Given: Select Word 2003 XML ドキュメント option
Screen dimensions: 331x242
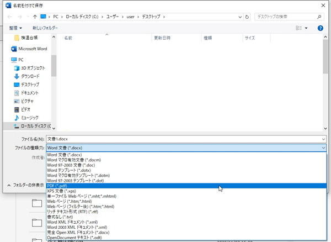Looking at the screenshot, I should pyautogui.click(x=186, y=227).
